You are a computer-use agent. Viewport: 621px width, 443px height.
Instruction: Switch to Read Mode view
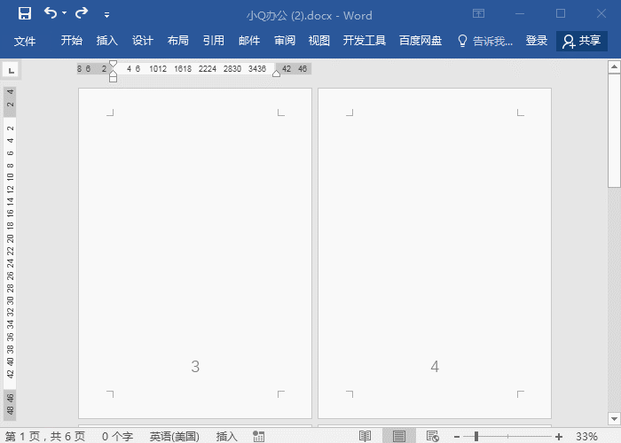(x=365, y=436)
